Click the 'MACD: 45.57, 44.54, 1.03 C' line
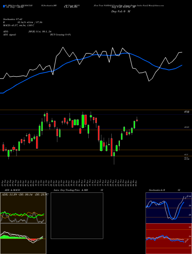Screen dimensions: 192x254 click(18, 25)
